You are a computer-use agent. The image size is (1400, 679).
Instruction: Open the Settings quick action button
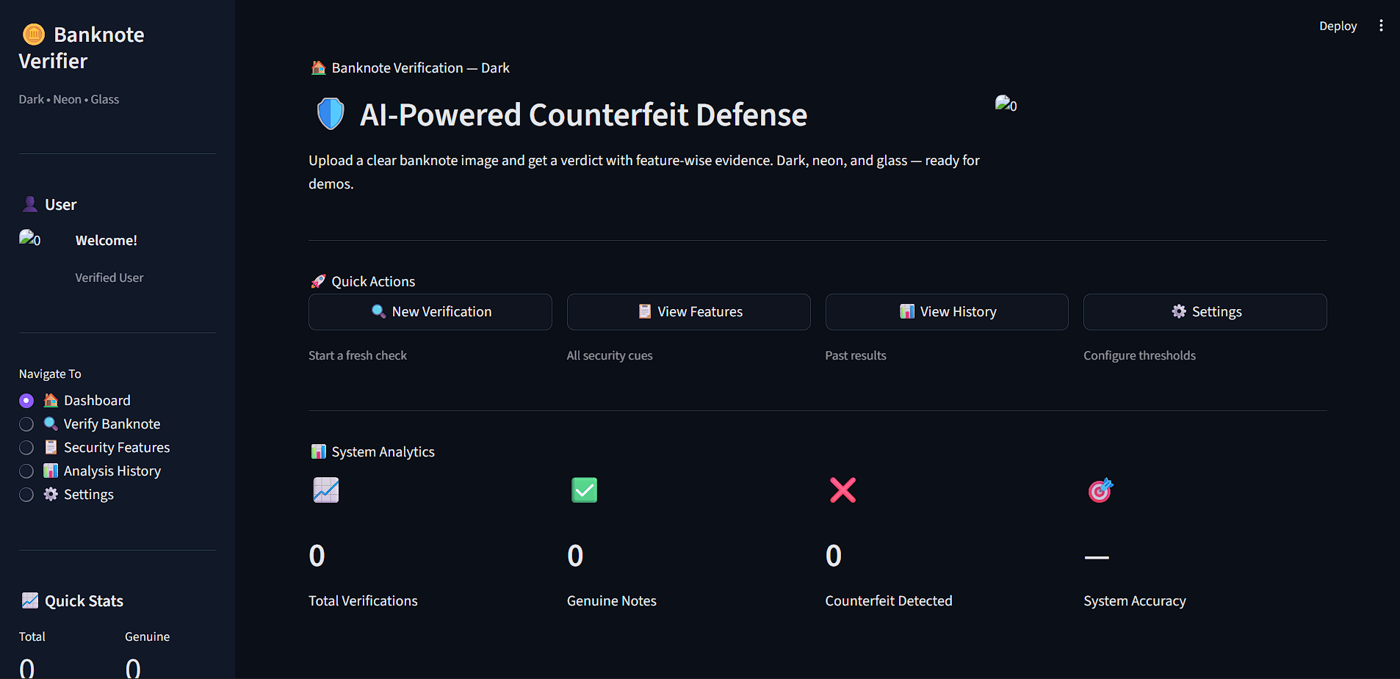(x=1205, y=312)
